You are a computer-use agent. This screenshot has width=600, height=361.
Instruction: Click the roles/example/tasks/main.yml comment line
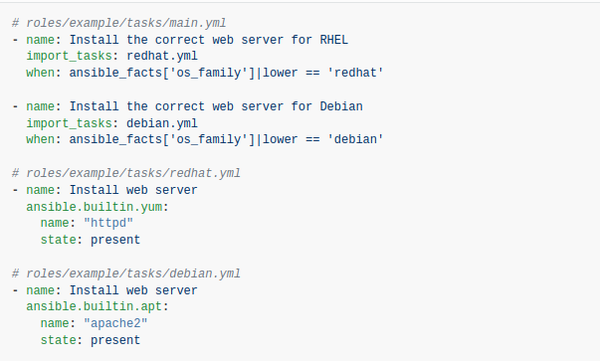pyautogui.click(x=119, y=23)
